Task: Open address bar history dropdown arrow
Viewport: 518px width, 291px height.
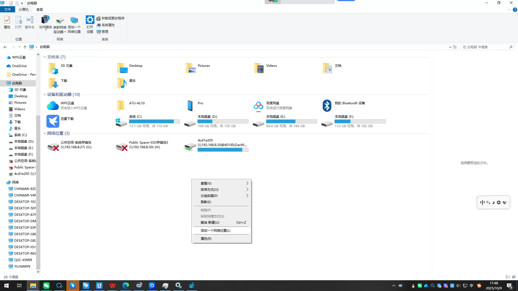Action: (450, 47)
